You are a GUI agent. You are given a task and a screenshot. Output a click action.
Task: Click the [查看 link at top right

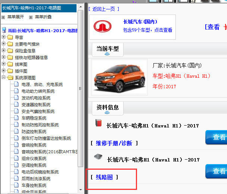coord(212,27)
